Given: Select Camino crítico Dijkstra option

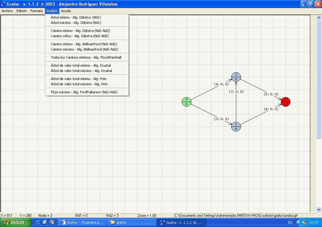Looking at the screenshot, I should pos(80,36).
